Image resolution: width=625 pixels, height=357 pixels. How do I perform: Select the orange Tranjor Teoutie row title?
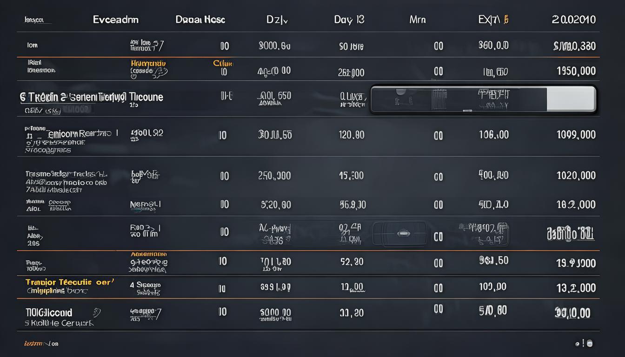tap(69, 282)
